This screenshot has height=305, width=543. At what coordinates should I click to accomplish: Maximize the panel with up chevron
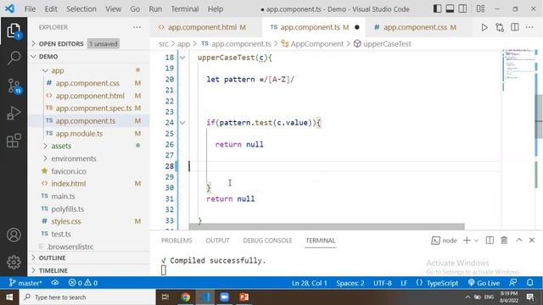click(518, 240)
